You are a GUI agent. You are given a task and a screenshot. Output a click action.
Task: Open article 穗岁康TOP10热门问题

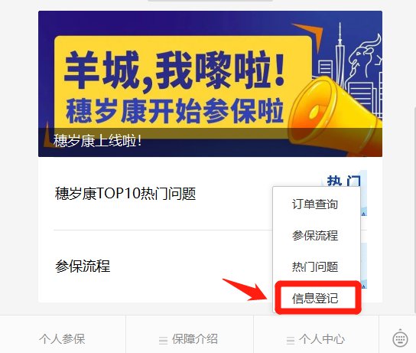point(125,194)
